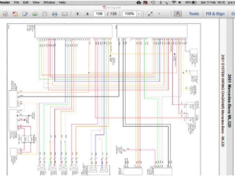Open the Tools pane
The image size is (235, 176).
(x=194, y=14)
